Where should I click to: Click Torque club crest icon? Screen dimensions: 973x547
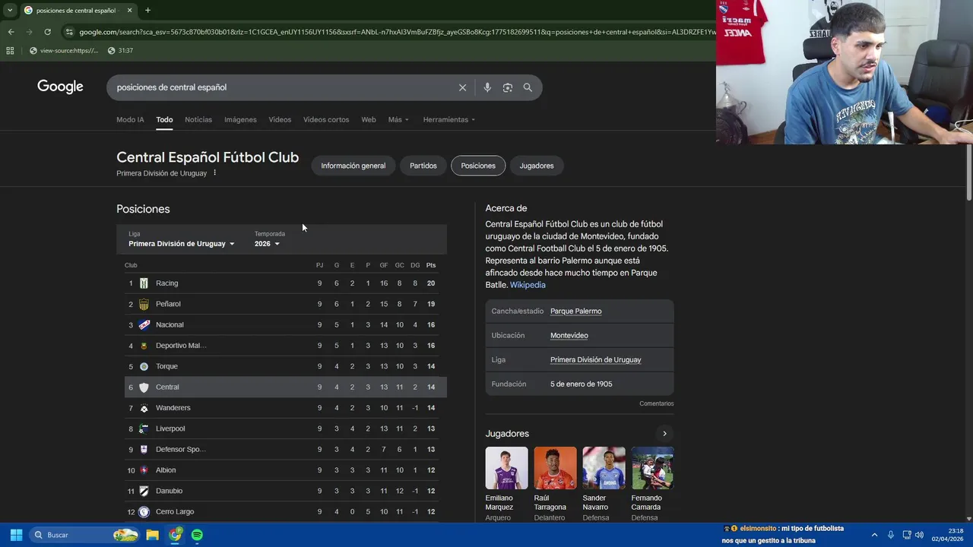(x=144, y=366)
